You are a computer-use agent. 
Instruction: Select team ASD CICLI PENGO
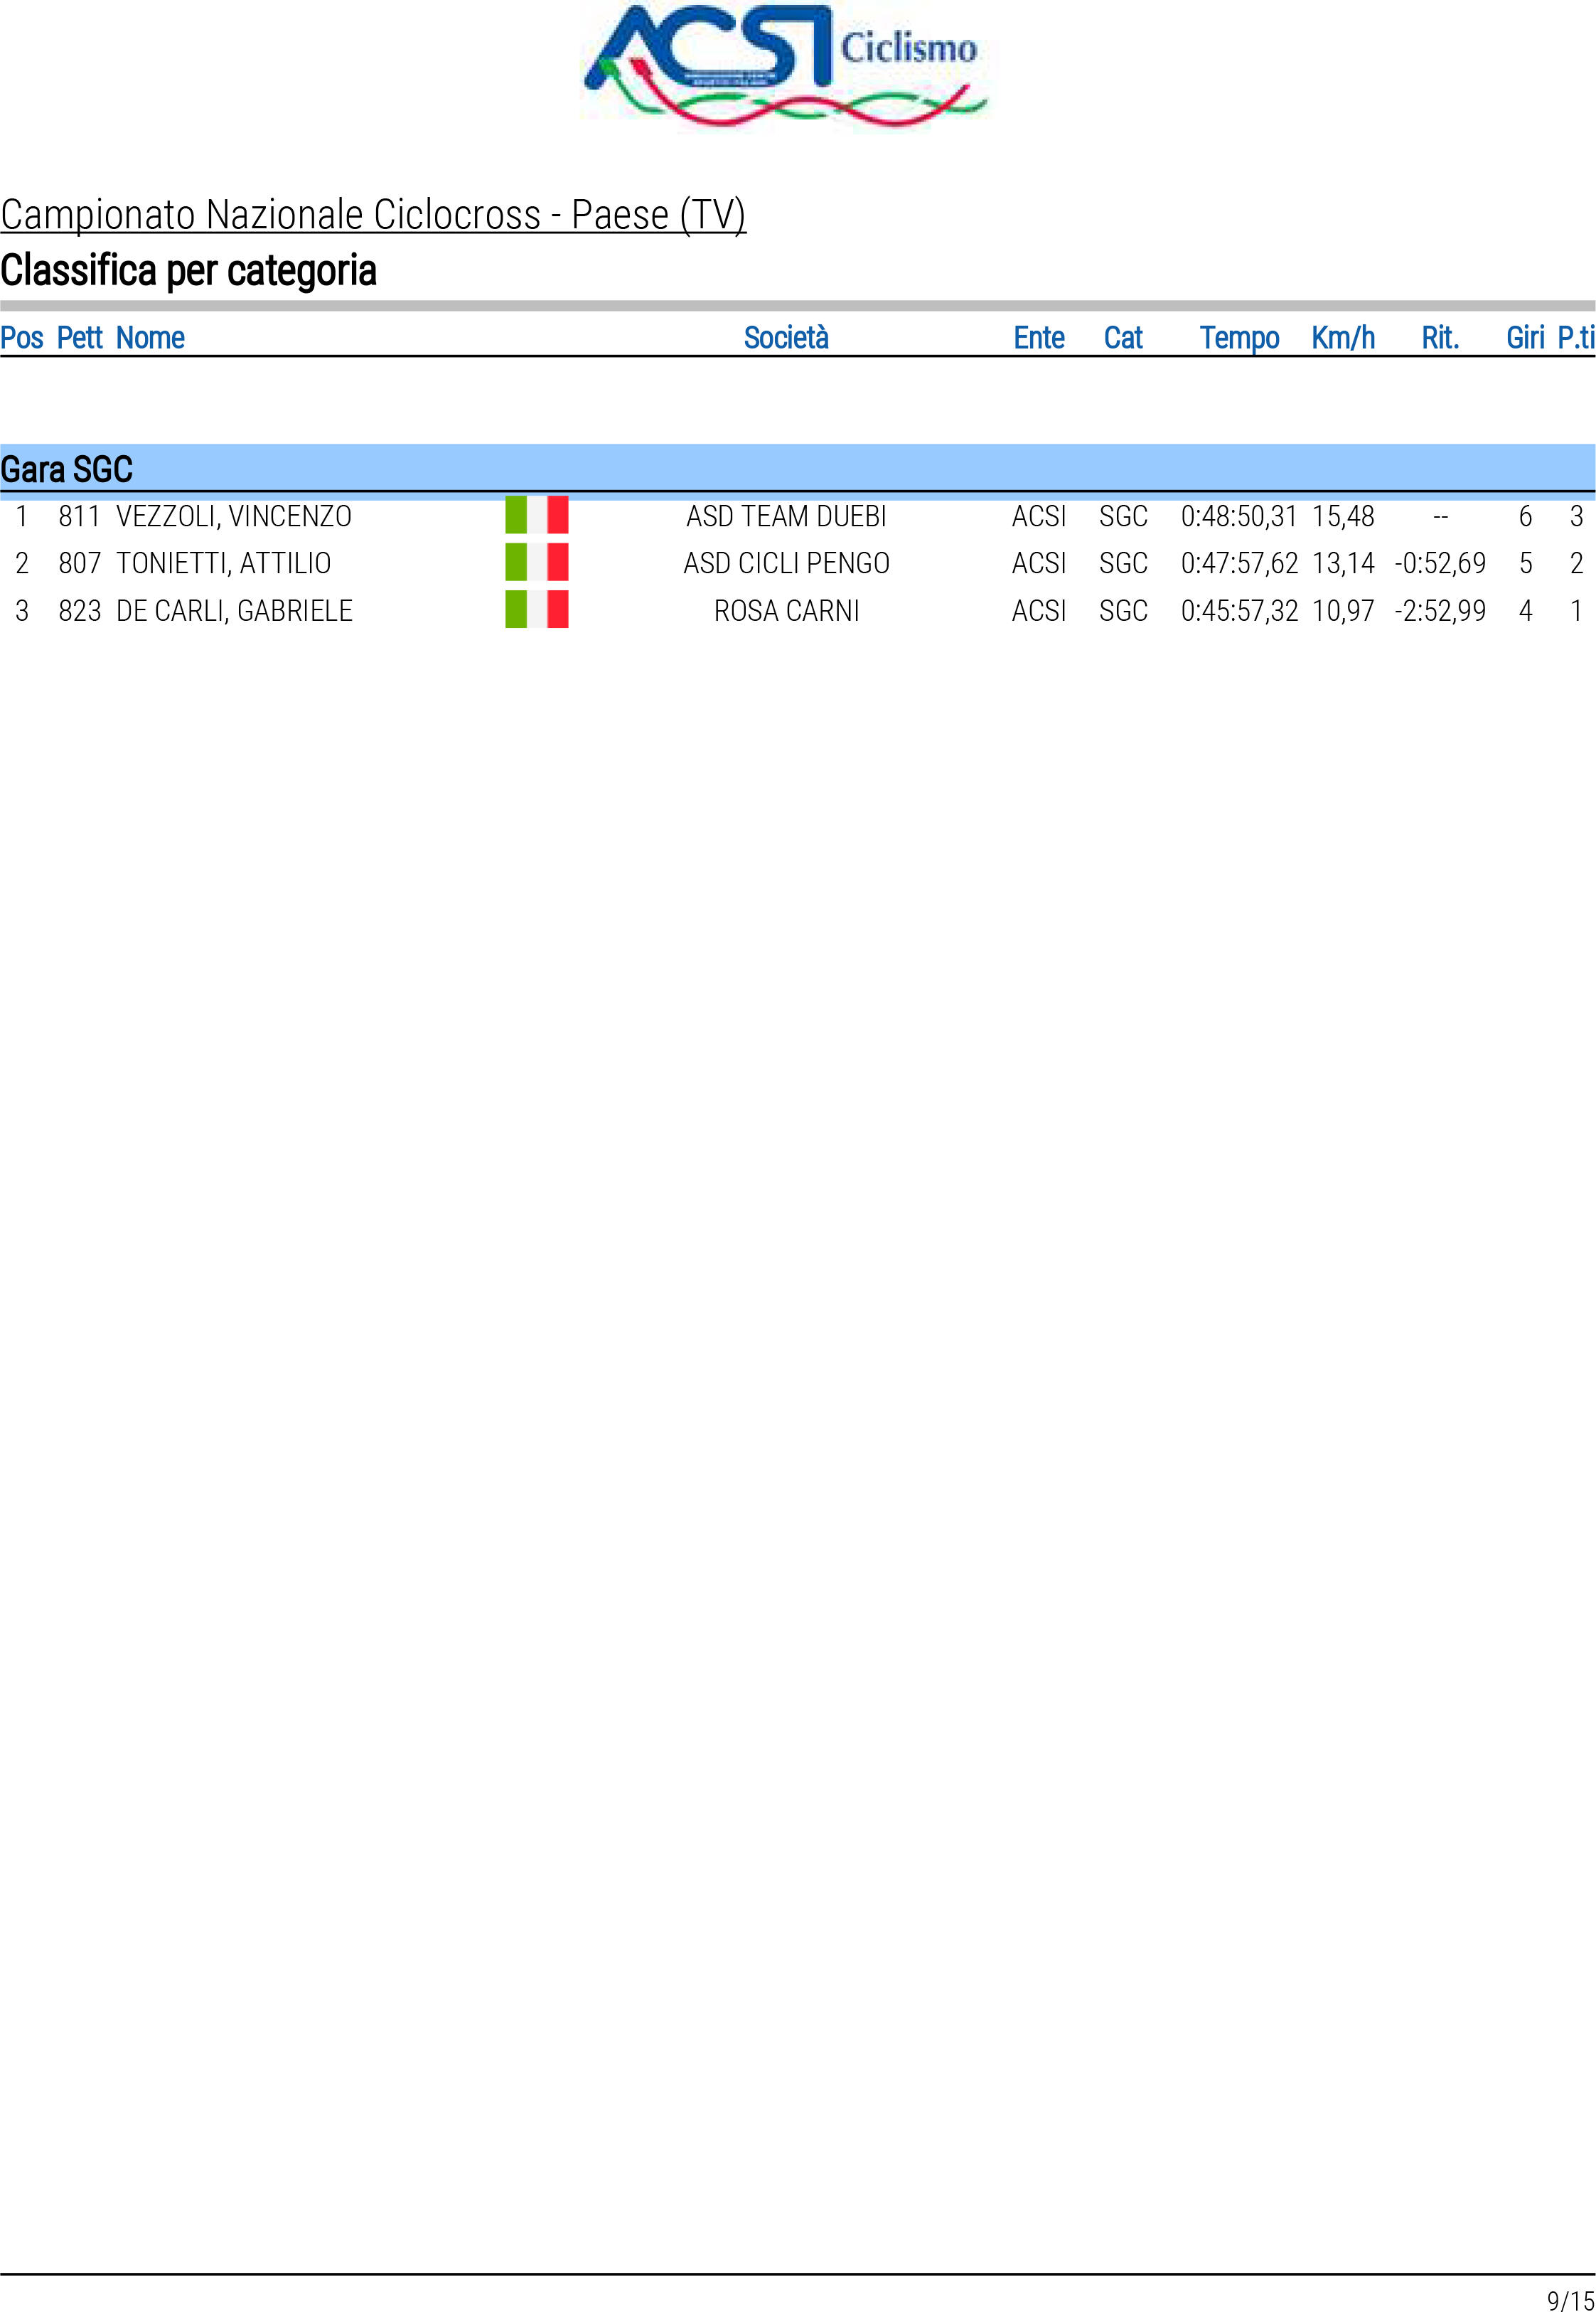tap(787, 564)
